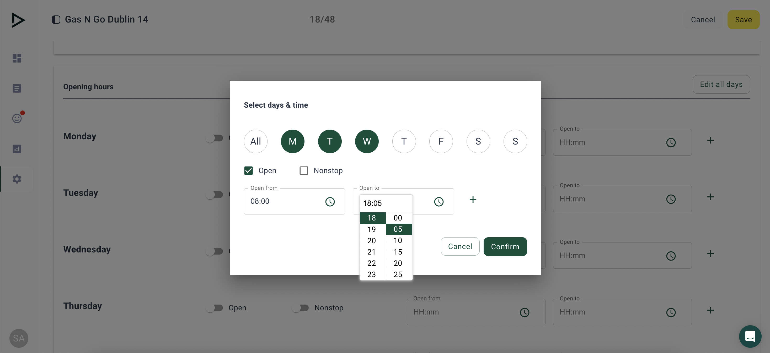Toggle Thursday's Nonstop switch
770x353 pixels.
300,308
